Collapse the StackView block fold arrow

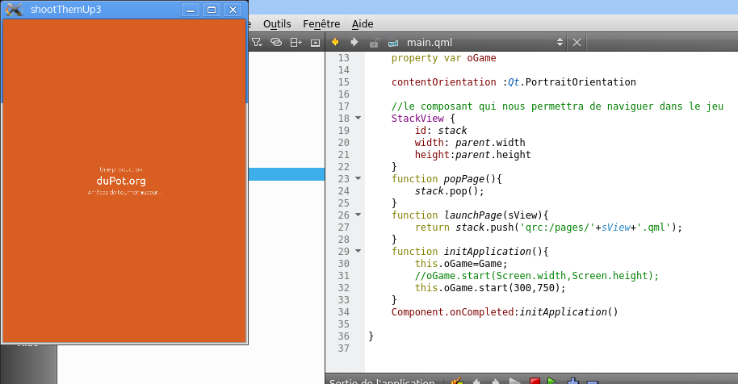tap(358, 119)
